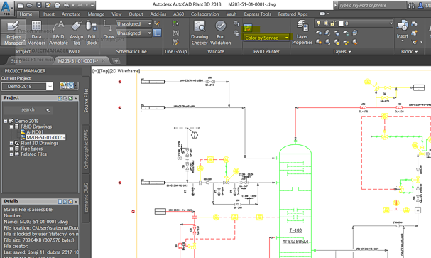
Task: Click the Project Manager button
Action: 13,33
